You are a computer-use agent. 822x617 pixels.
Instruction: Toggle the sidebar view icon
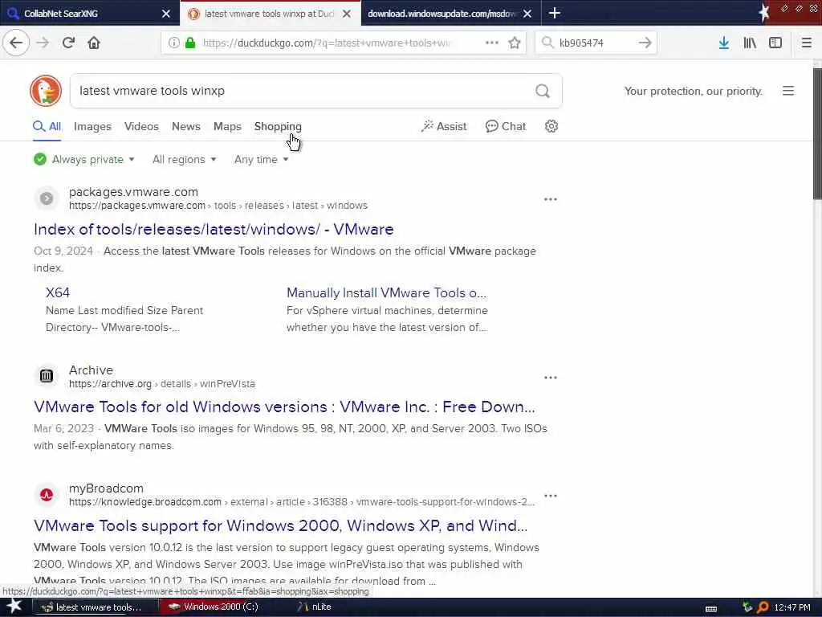click(775, 43)
